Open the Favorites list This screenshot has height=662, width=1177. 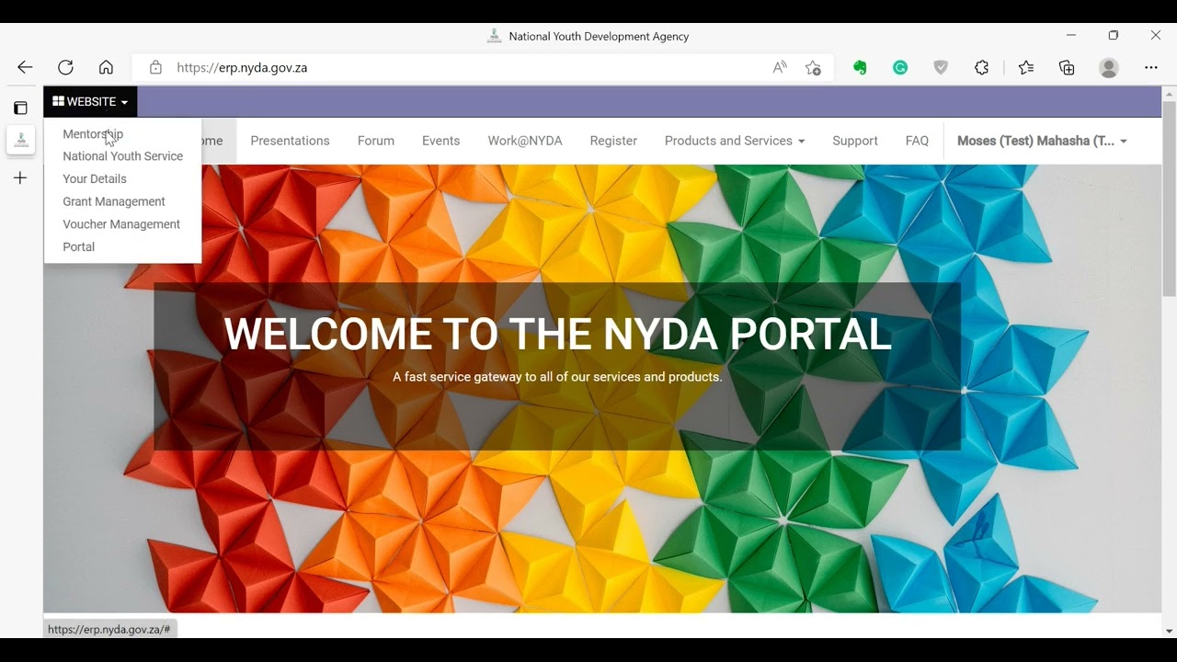1026,67
